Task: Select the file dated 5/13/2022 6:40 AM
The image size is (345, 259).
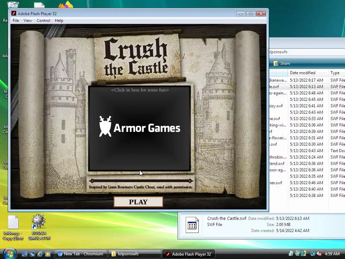Action: coord(307,189)
